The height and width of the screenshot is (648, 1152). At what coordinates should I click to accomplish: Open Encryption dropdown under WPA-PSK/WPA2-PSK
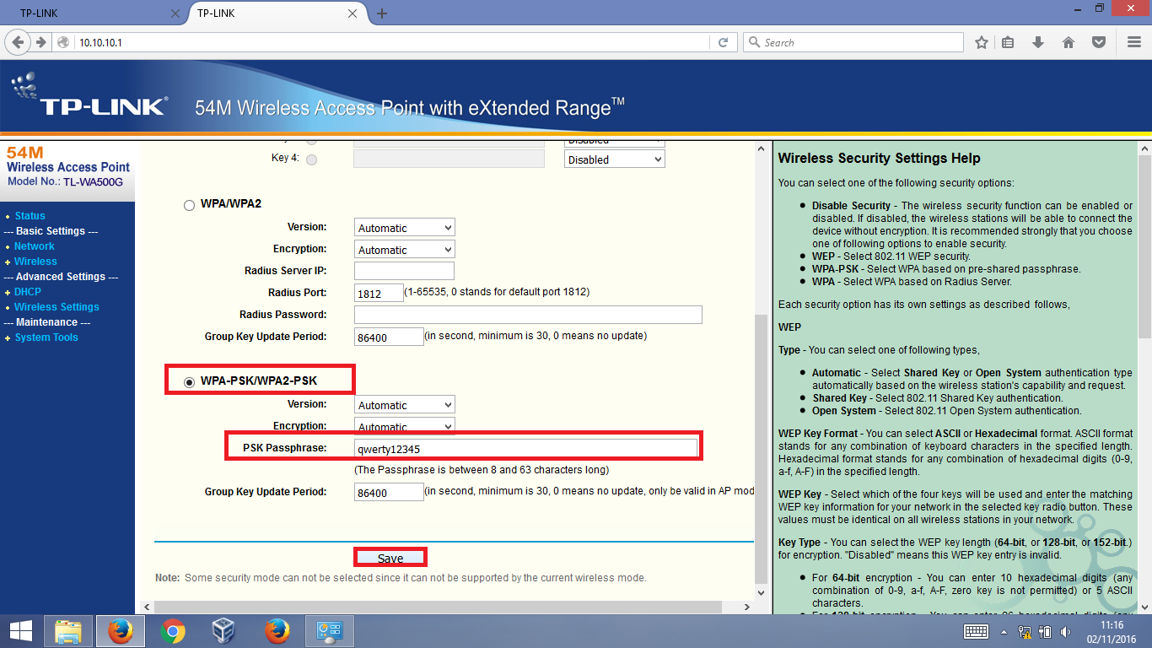[404, 426]
